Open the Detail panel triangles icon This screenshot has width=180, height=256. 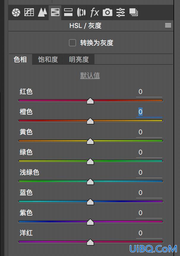click(42, 12)
